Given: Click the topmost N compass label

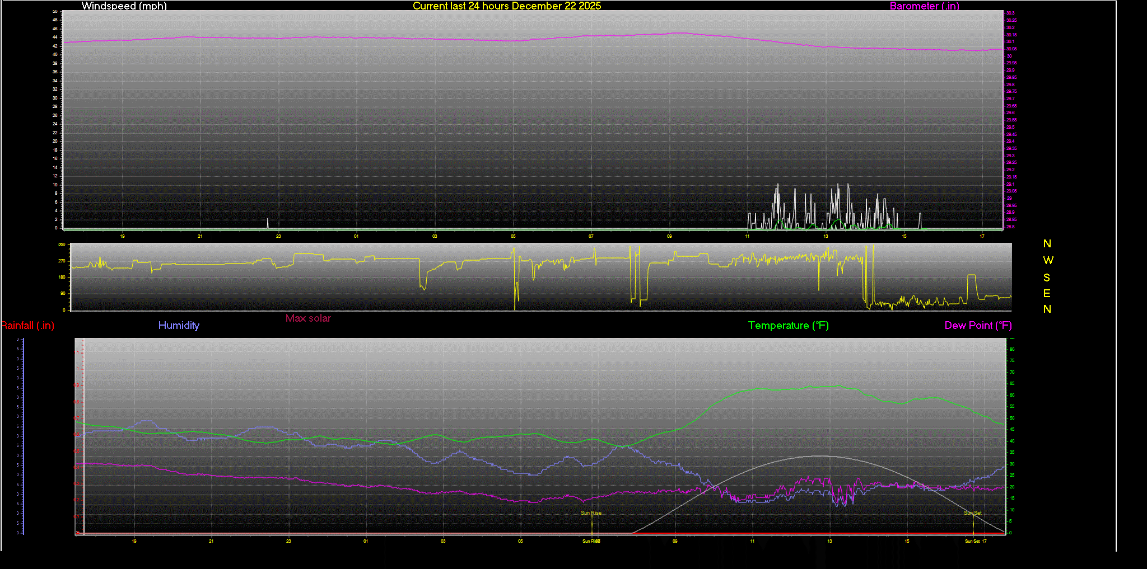Looking at the screenshot, I should [x=1047, y=244].
